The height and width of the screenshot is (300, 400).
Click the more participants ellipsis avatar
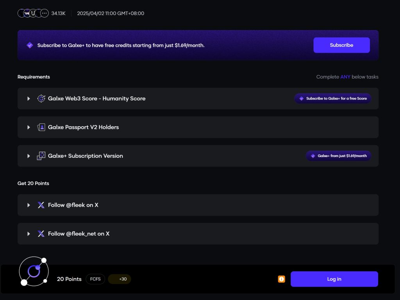coord(45,13)
